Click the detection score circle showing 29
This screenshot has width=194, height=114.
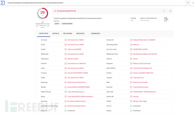coord(42,13)
